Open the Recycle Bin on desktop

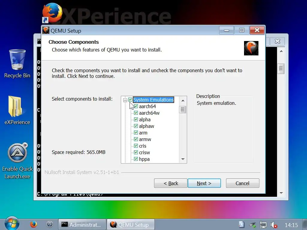tap(17, 64)
